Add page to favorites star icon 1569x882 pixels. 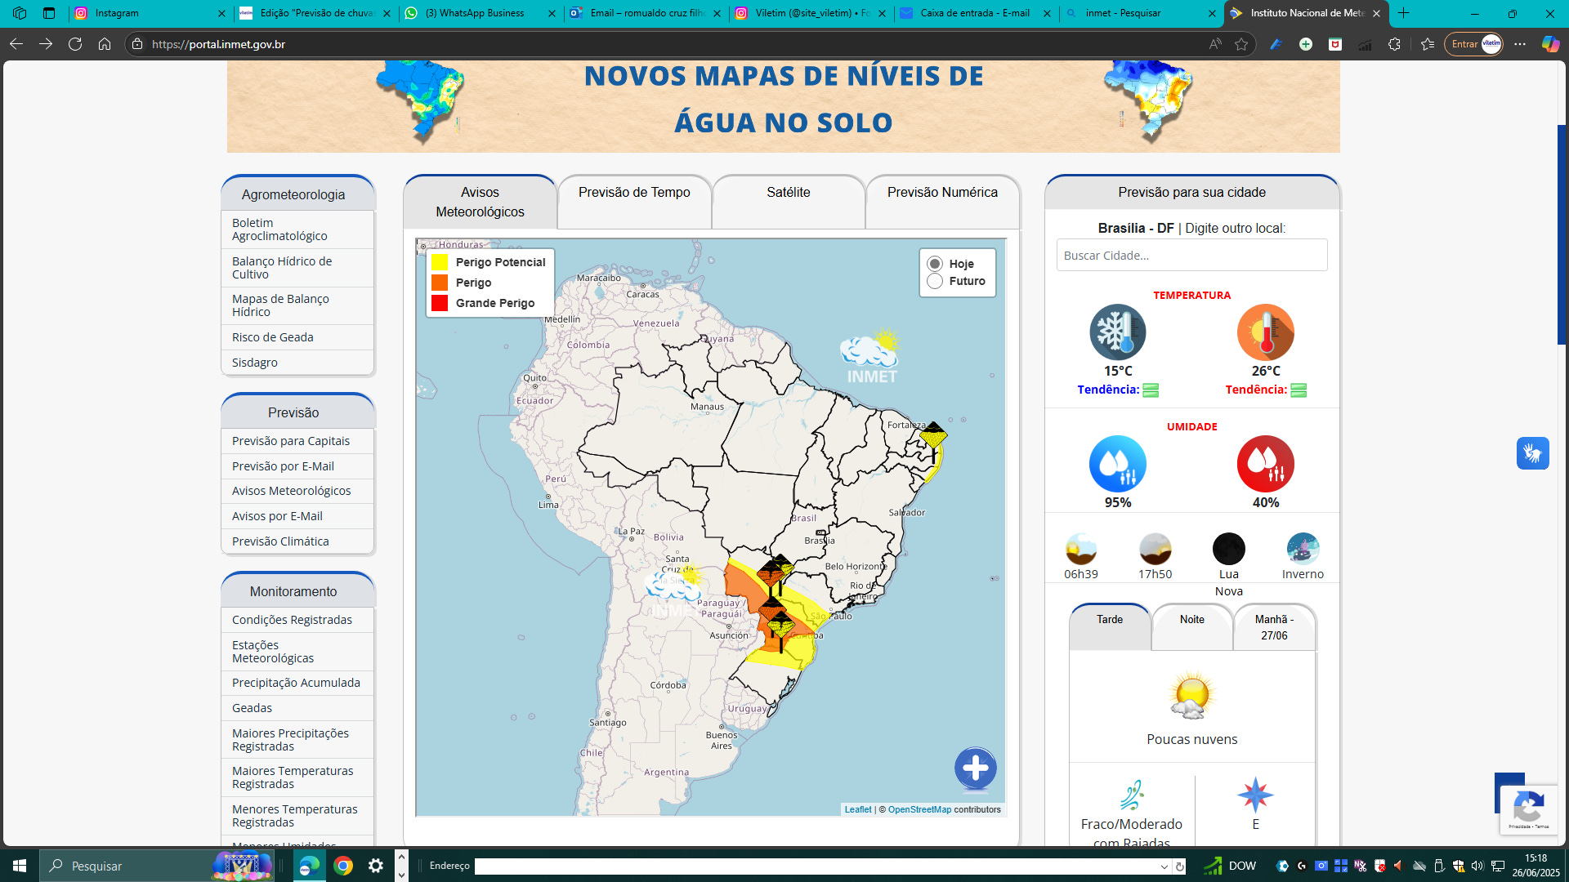click(1241, 44)
